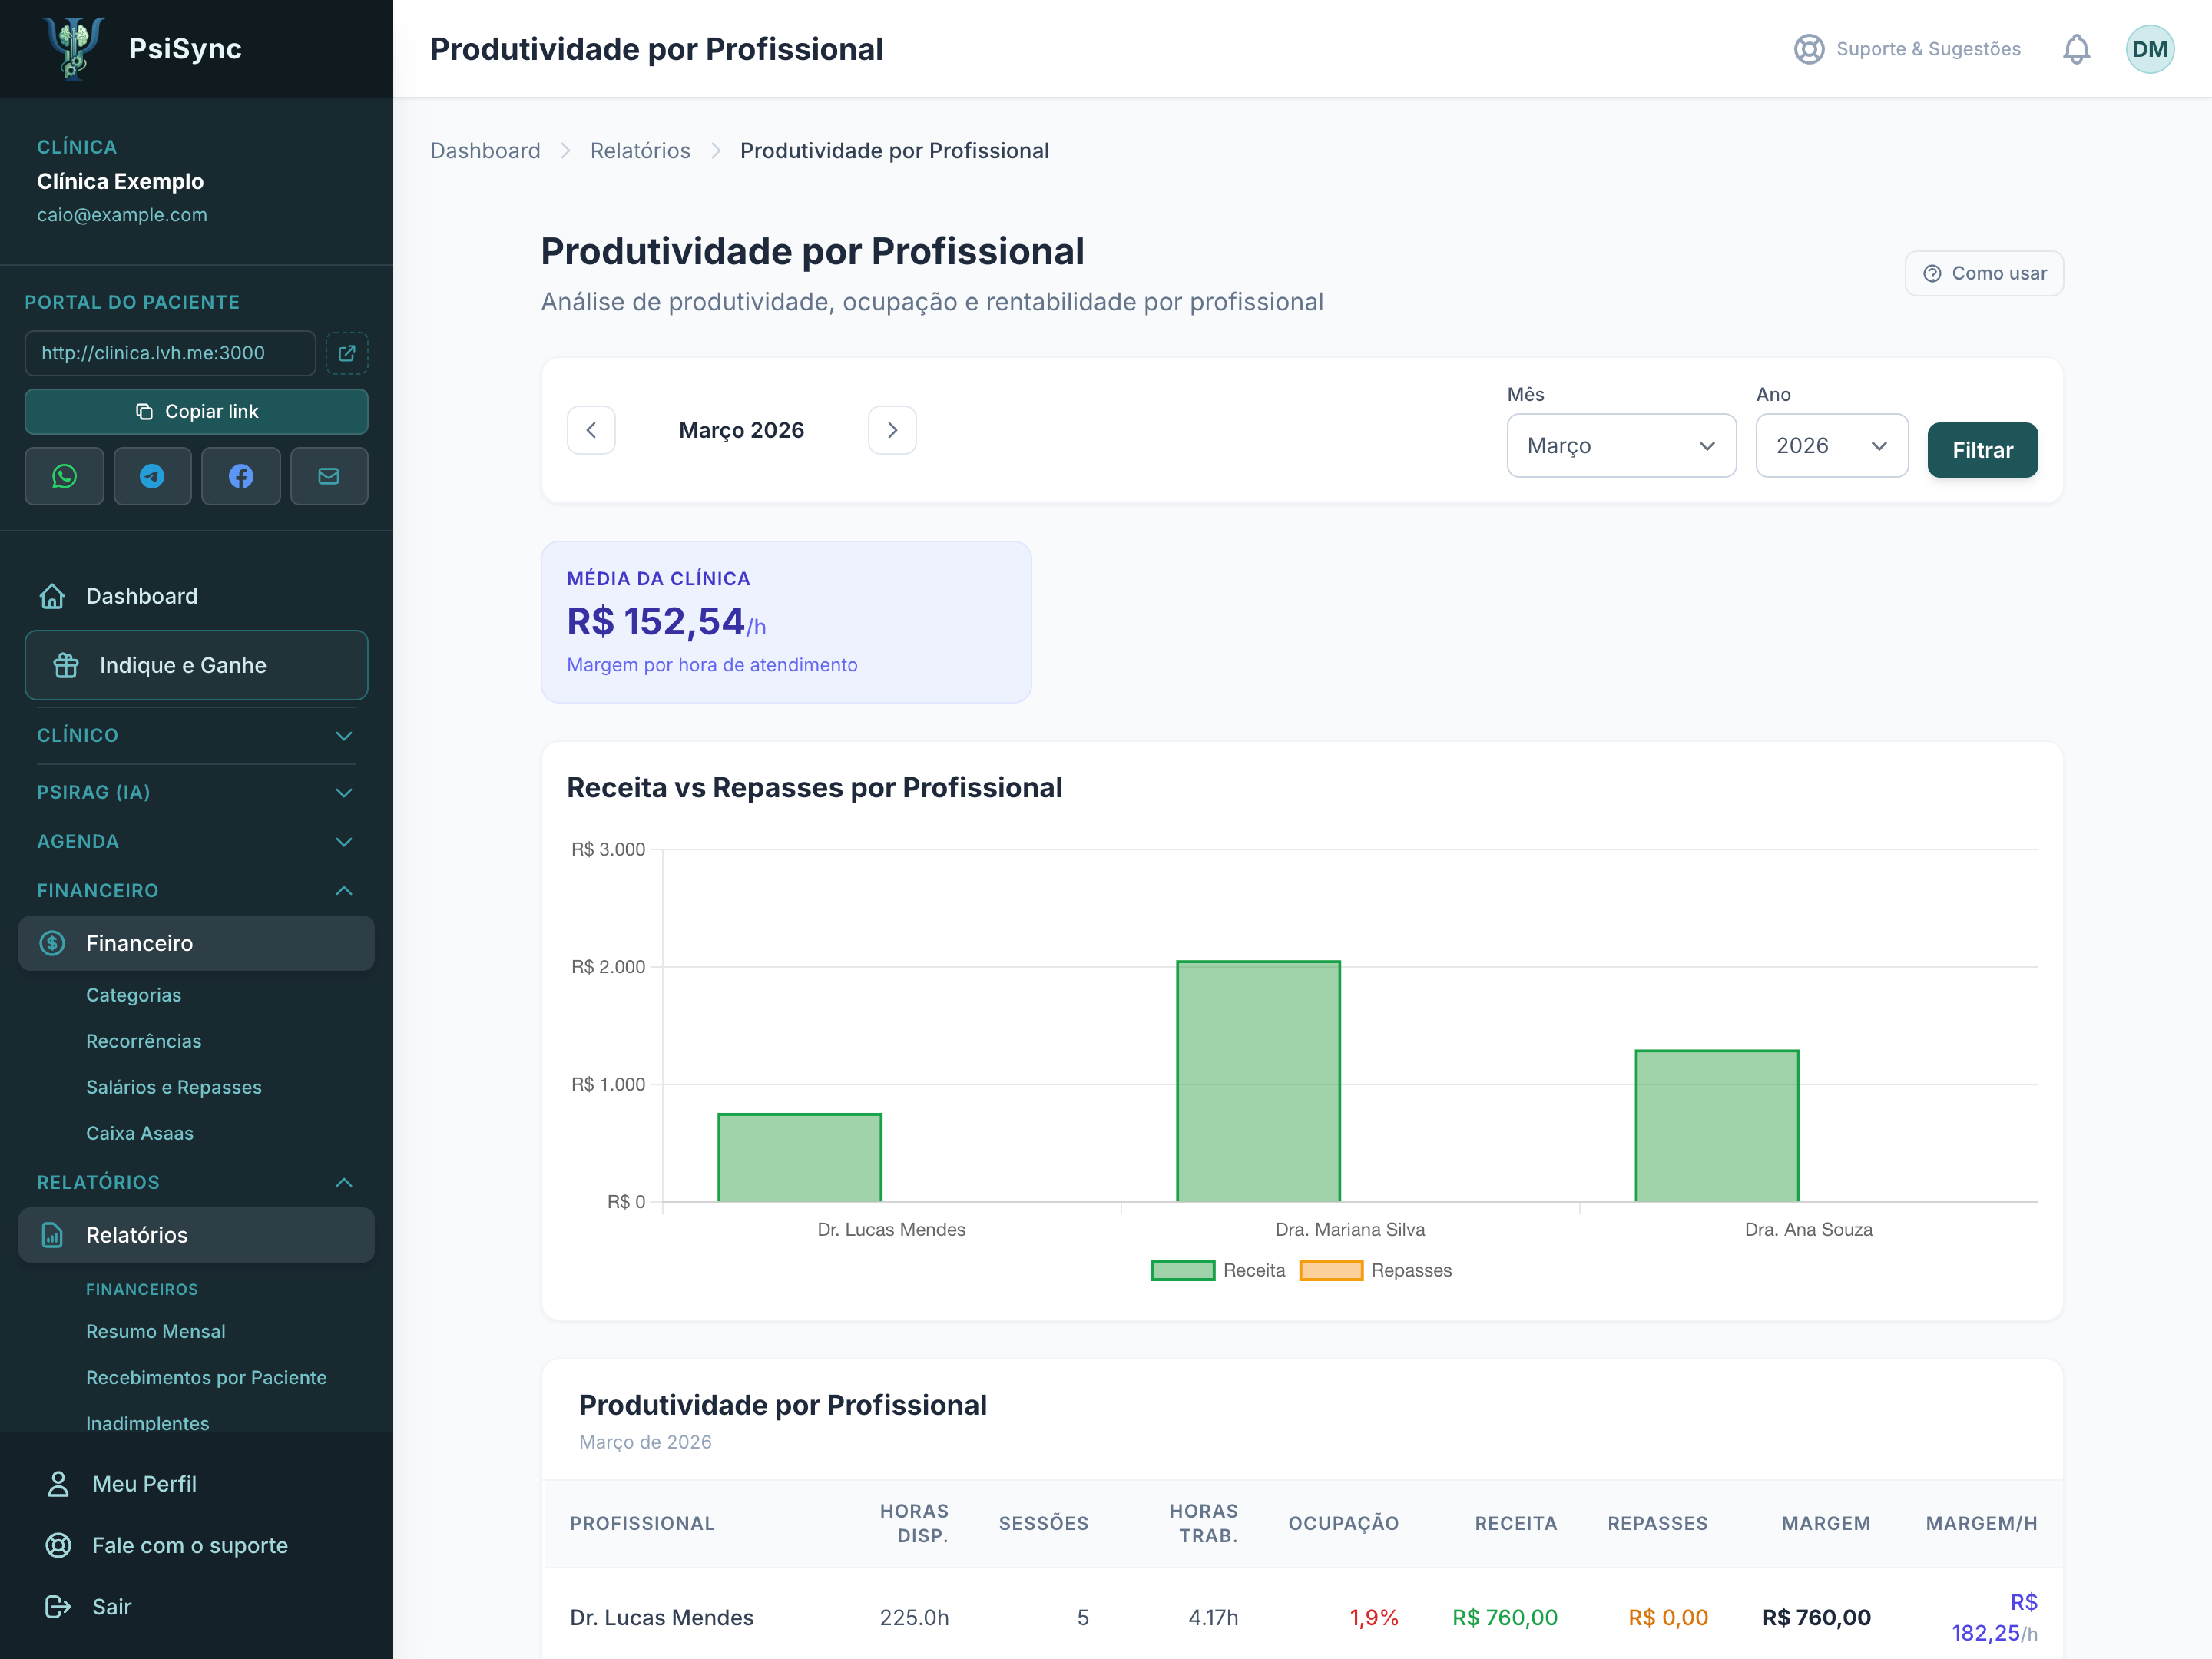Share portal link via Telegram icon
Screen dimensions: 2212x1659
[x=152, y=476]
